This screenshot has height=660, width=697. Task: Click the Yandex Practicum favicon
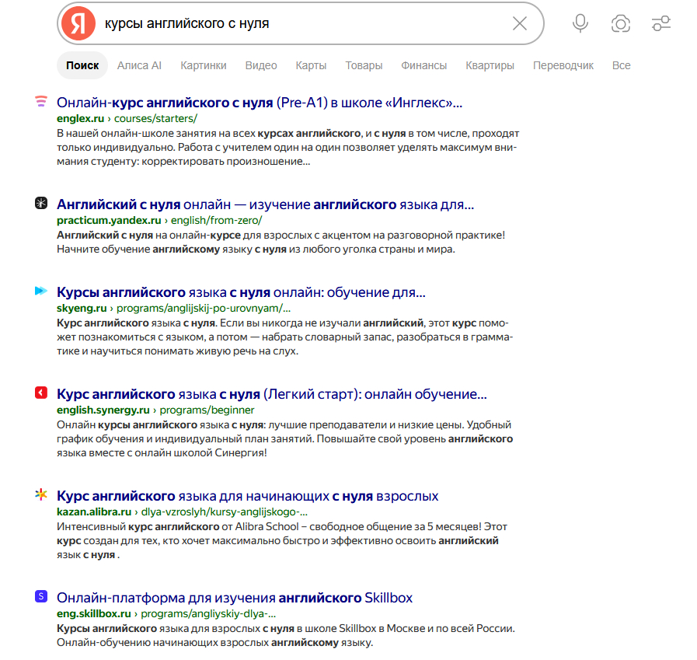tap(41, 203)
